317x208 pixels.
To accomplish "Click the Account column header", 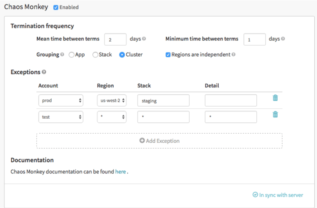I will pyautogui.click(x=48, y=86).
